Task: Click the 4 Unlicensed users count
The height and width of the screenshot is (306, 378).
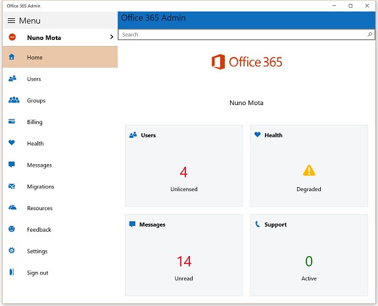Action: coord(183,172)
